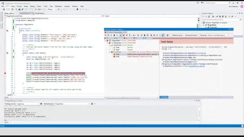This screenshot has width=244, height=137.
Task: Click the black stop square in the main toolbar
Action: [x=77, y=10]
